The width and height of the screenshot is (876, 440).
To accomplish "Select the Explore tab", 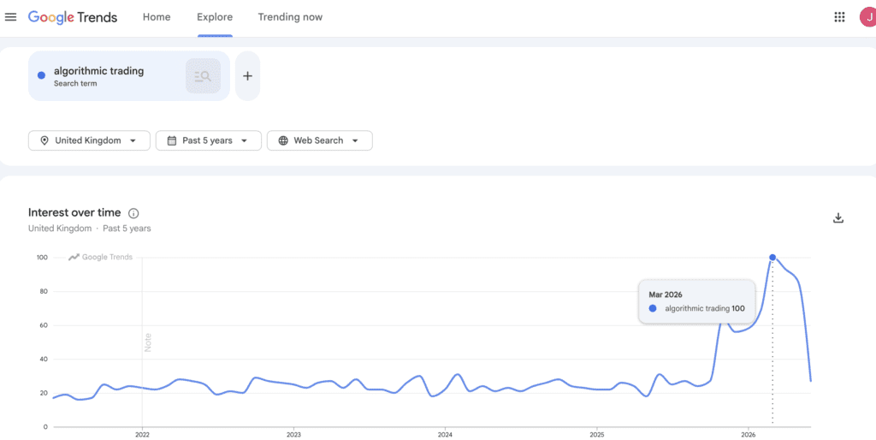I will 215,17.
